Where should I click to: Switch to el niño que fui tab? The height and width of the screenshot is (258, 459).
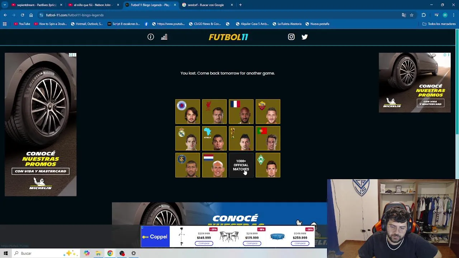[x=94, y=5]
